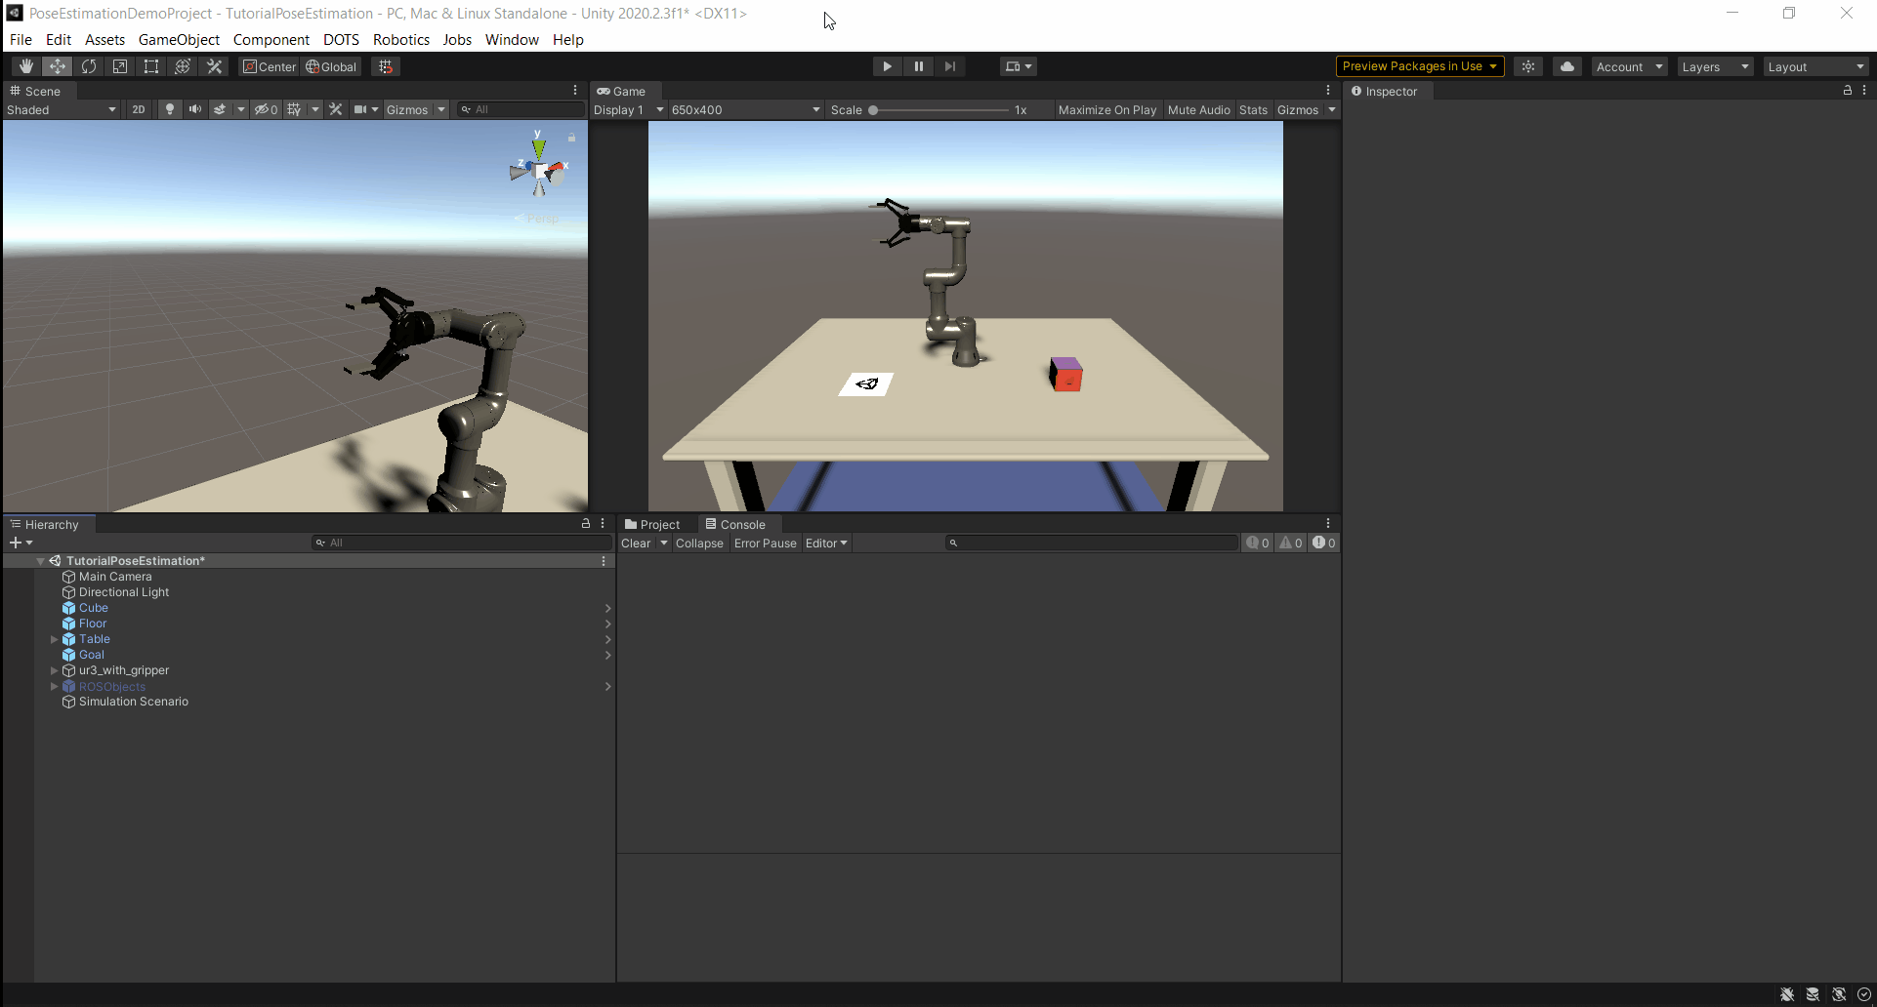Toggle scene lighting lightbulb
1877x1007 pixels.
[x=170, y=109]
